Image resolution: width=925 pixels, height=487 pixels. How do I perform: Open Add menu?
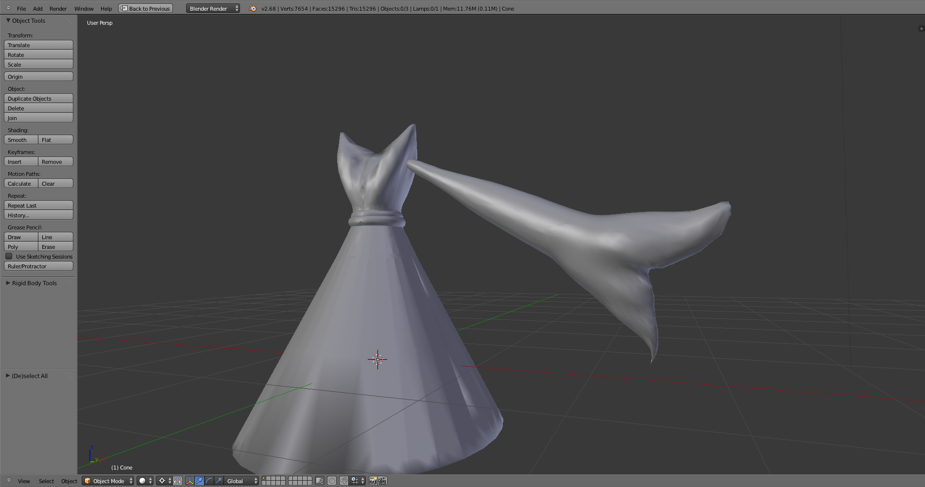point(37,8)
